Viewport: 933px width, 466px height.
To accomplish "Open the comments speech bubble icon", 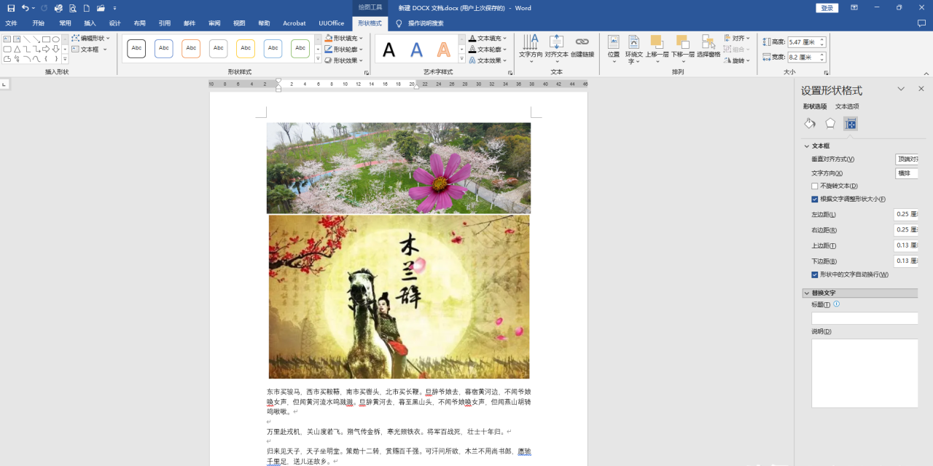I will tap(921, 23).
